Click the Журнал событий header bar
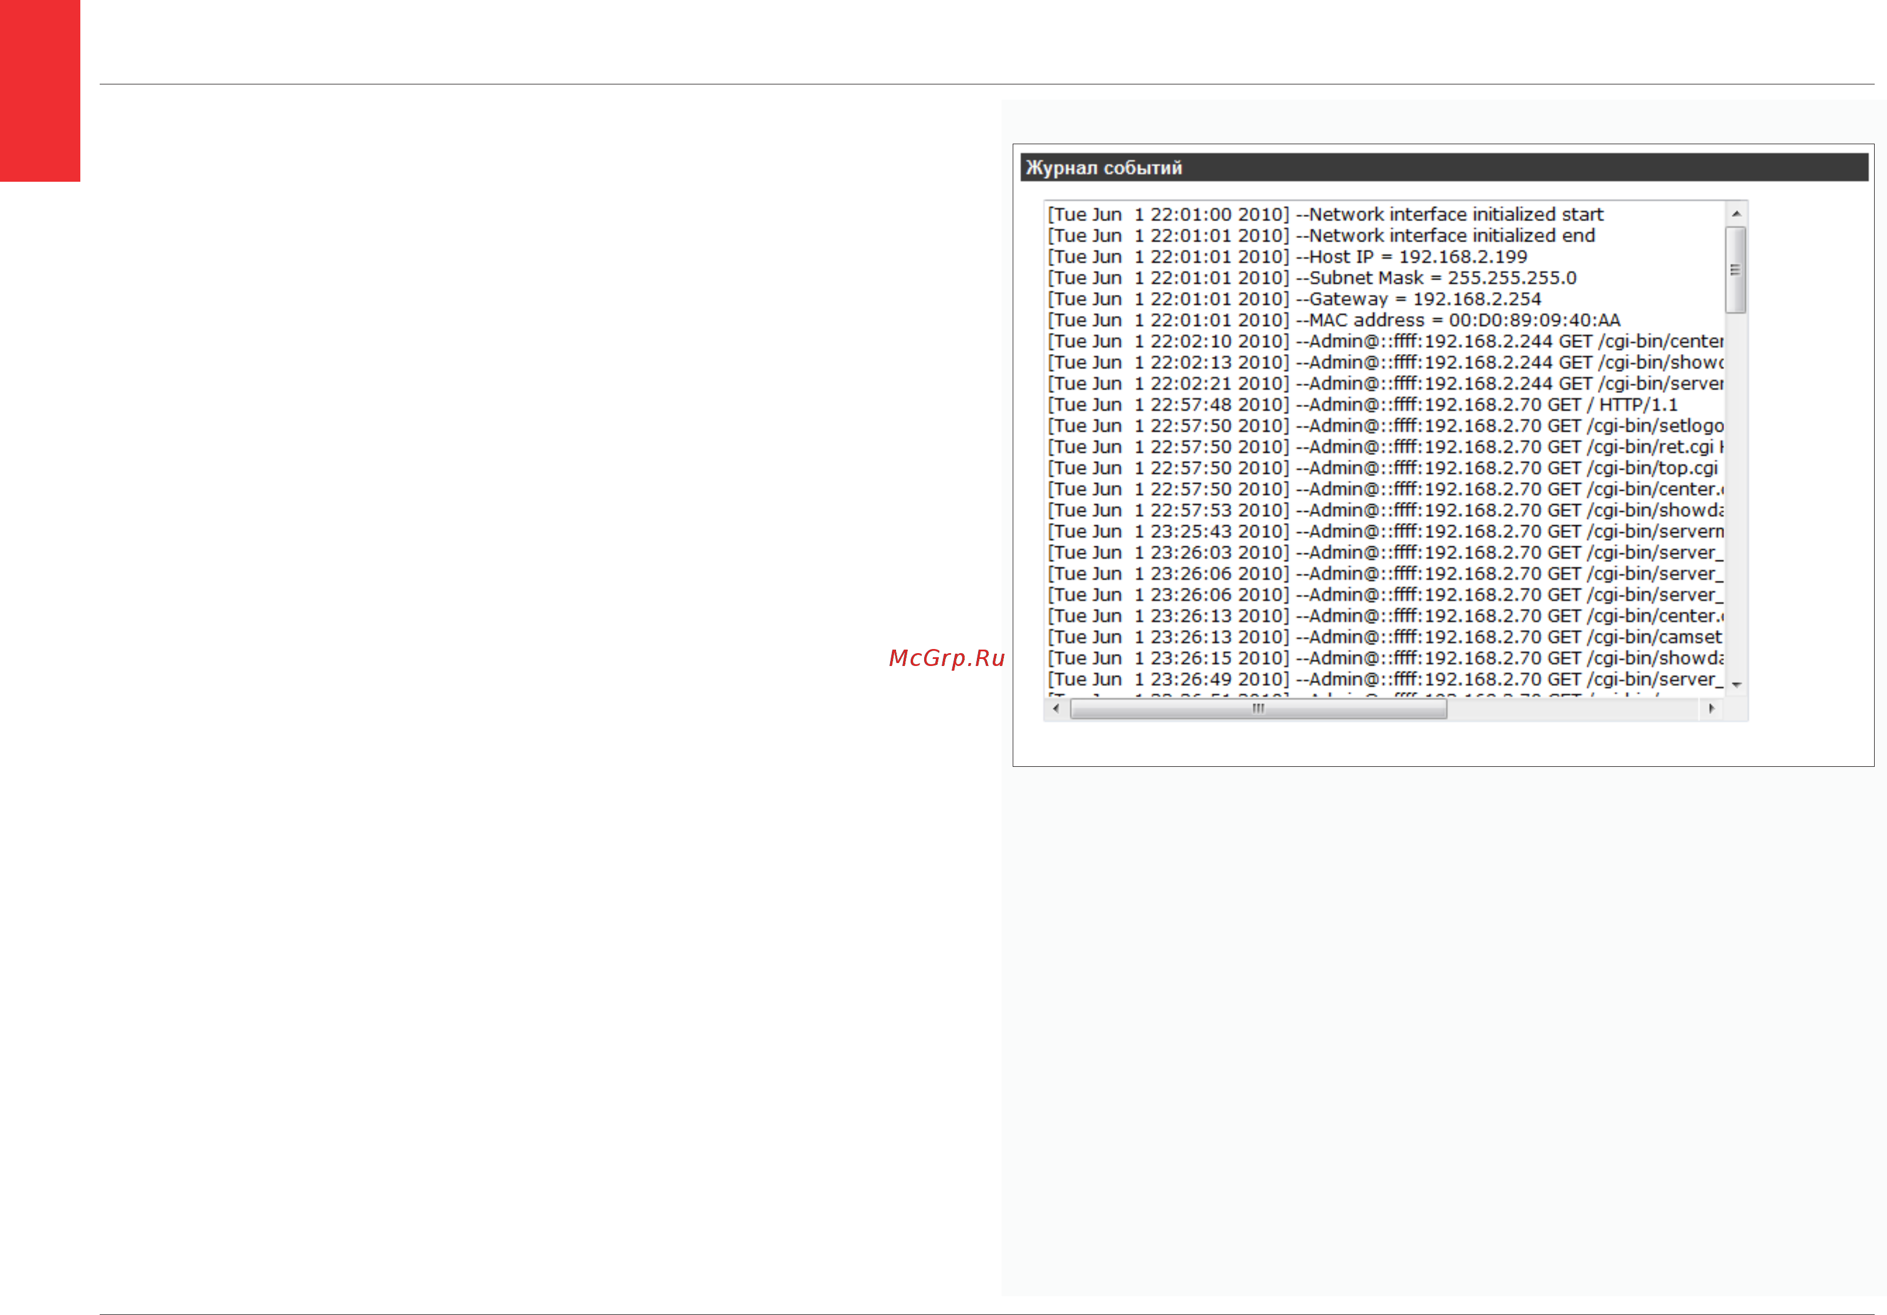The width and height of the screenshot is (1887, 1315). click(x=1444, y=168)
